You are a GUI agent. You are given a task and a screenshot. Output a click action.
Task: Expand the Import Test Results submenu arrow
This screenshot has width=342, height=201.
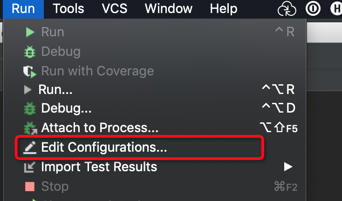click(288, 166)
